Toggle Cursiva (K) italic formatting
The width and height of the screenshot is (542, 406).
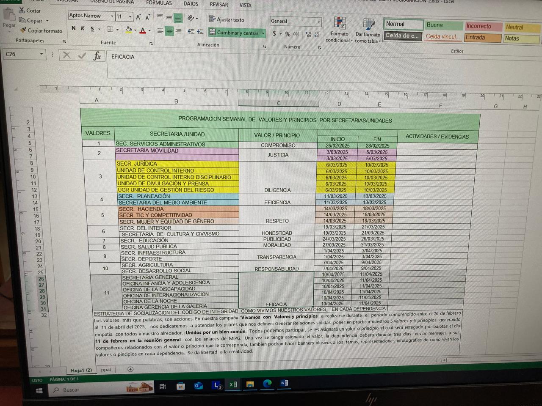[83, 28]
